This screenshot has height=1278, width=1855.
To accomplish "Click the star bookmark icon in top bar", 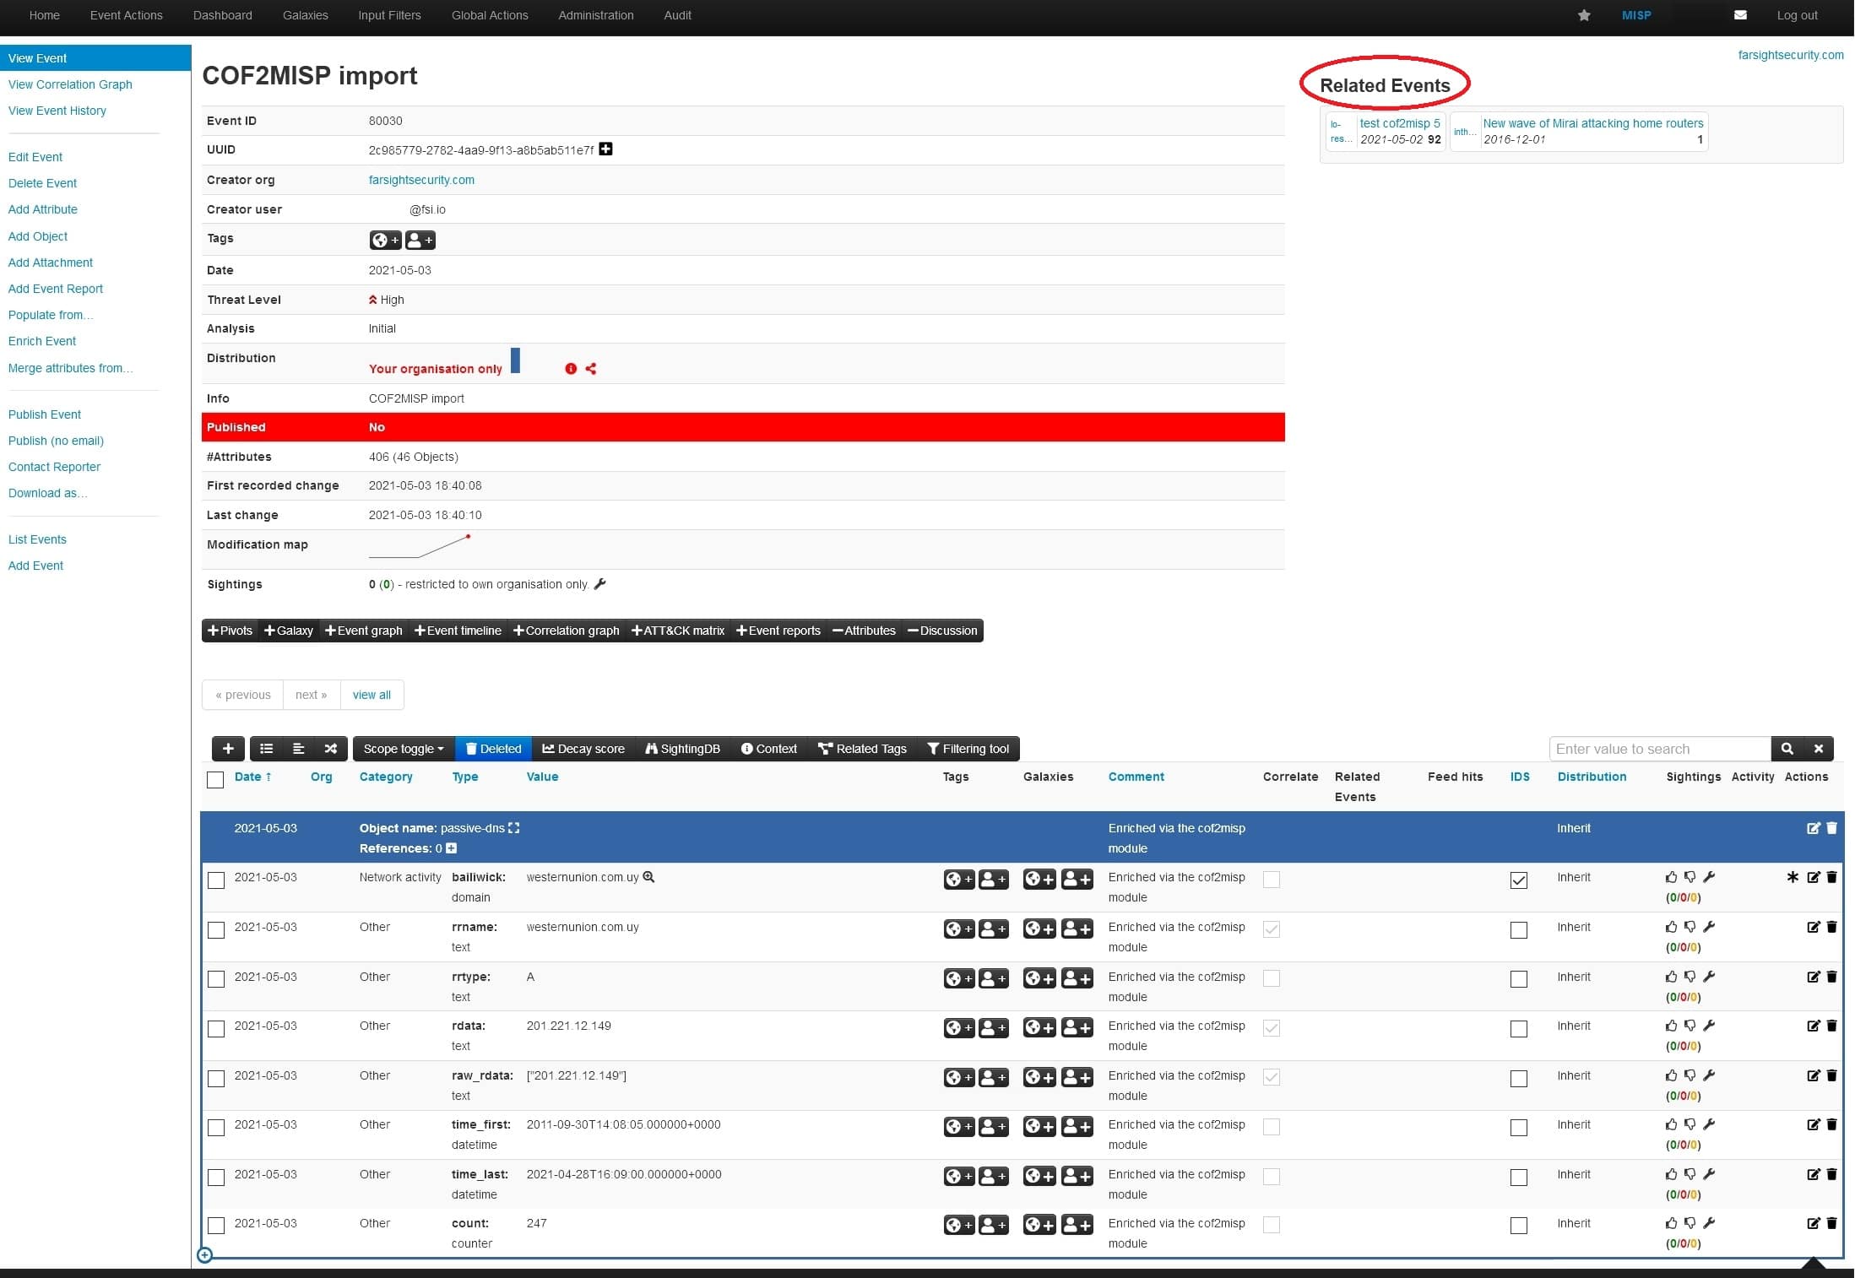I will pos(1584,15).
